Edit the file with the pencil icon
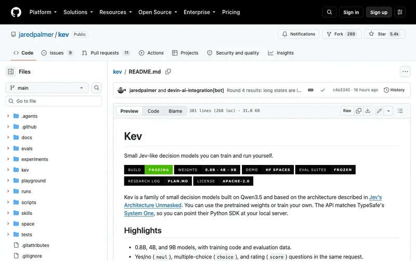This screenshot has height=261, width=416. pyautogui.click(x=380, y=111)
